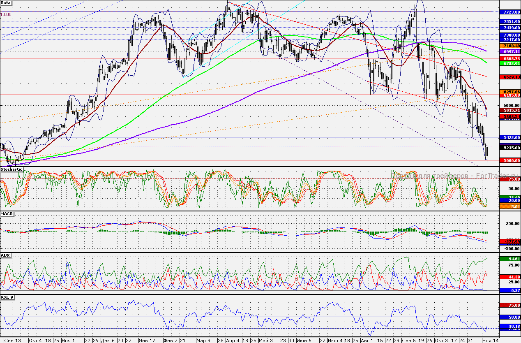Select the purple 6997.11 moving average tag
The height and width of the screenshot is (343, 521).
[509, 52]
